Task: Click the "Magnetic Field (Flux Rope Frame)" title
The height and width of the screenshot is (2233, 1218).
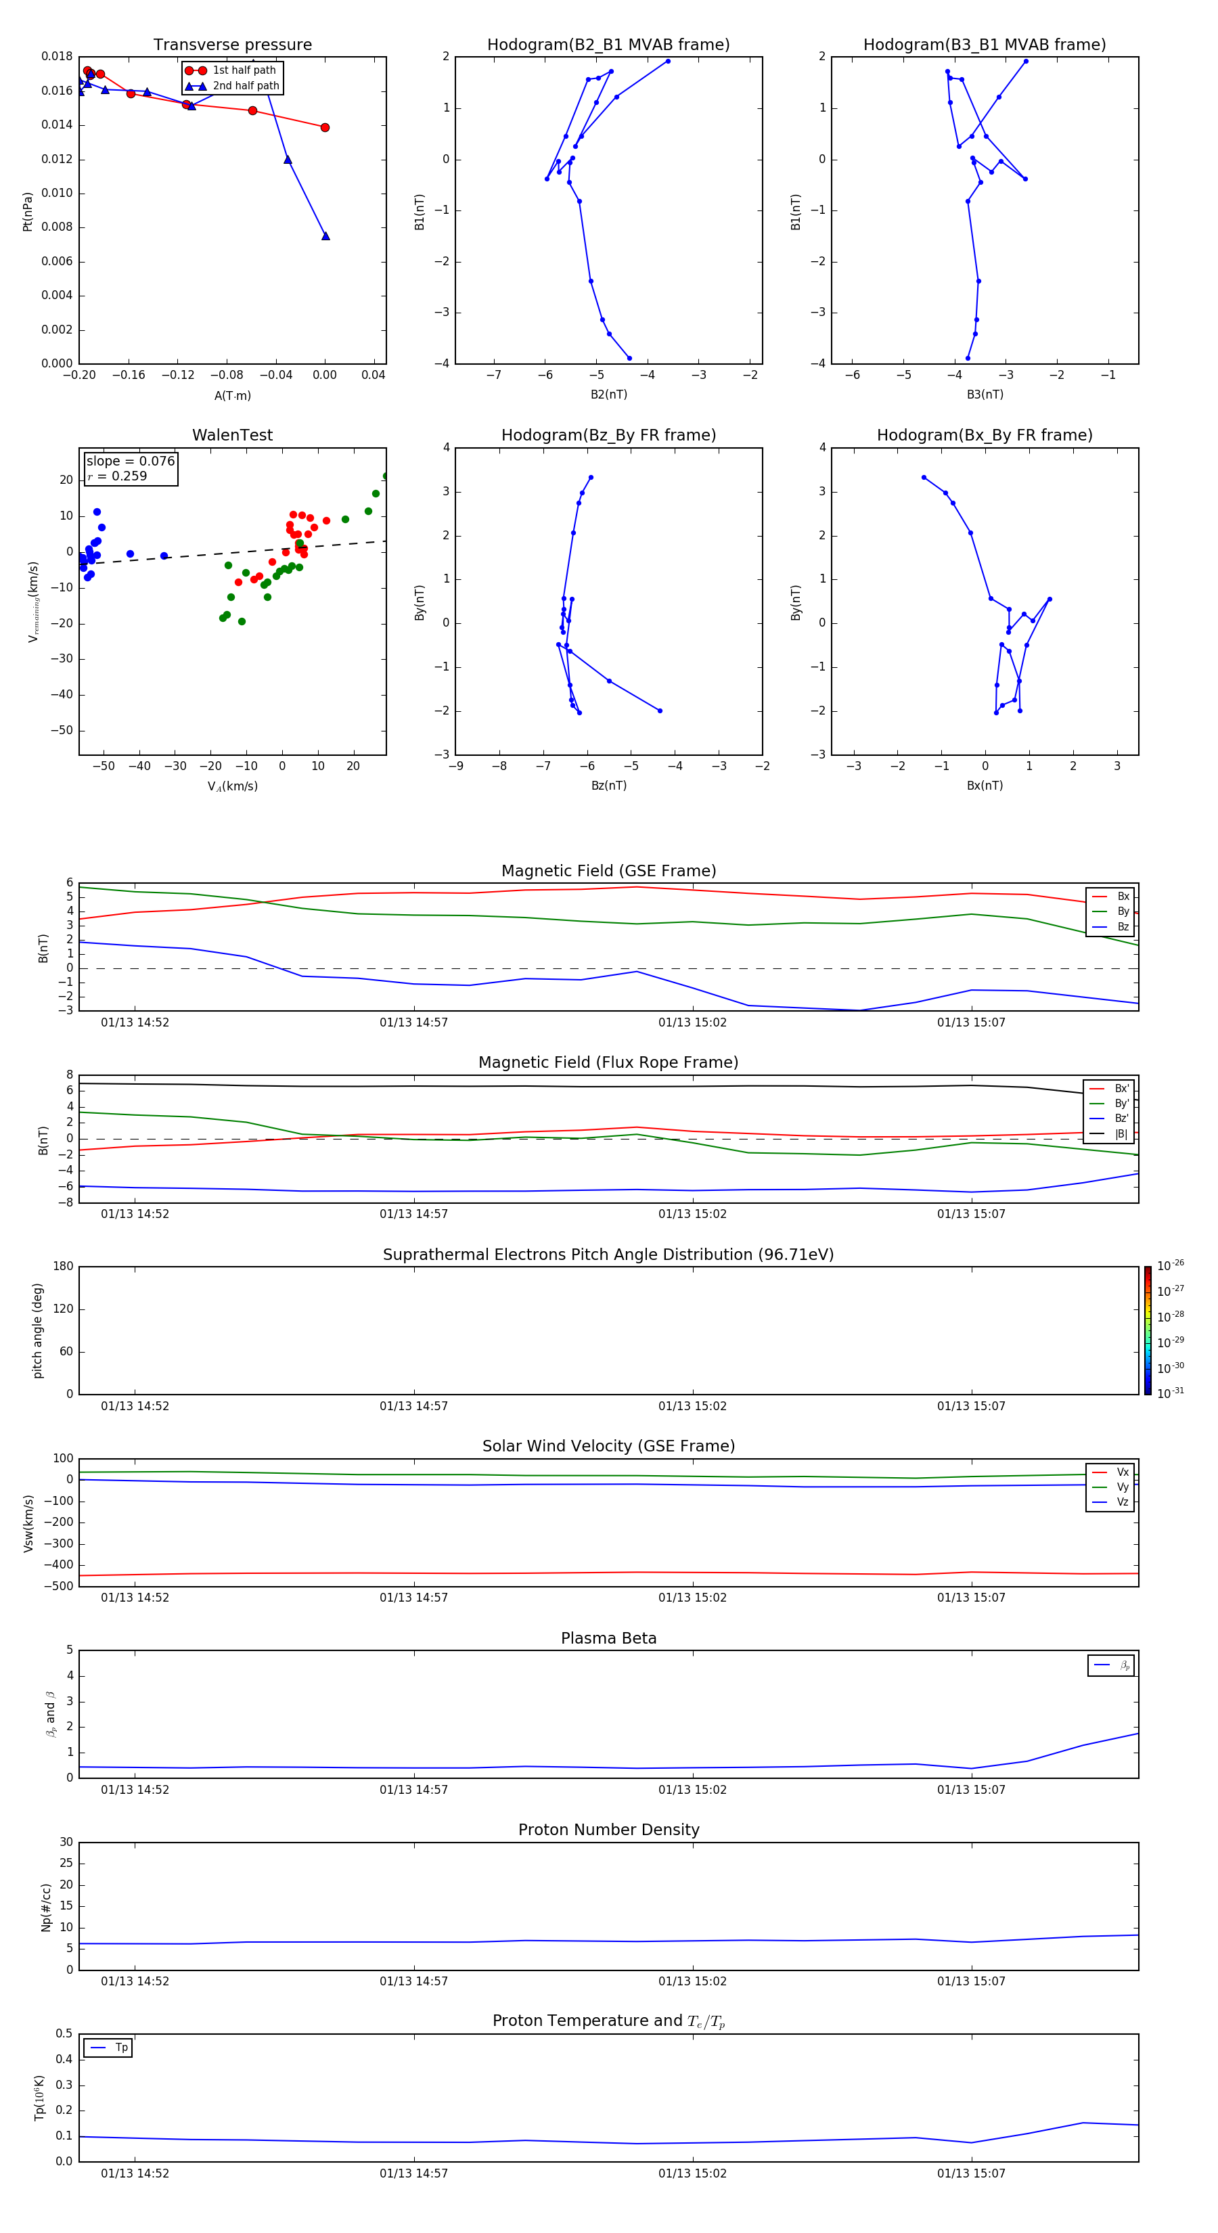Action: click(608, 1063)
